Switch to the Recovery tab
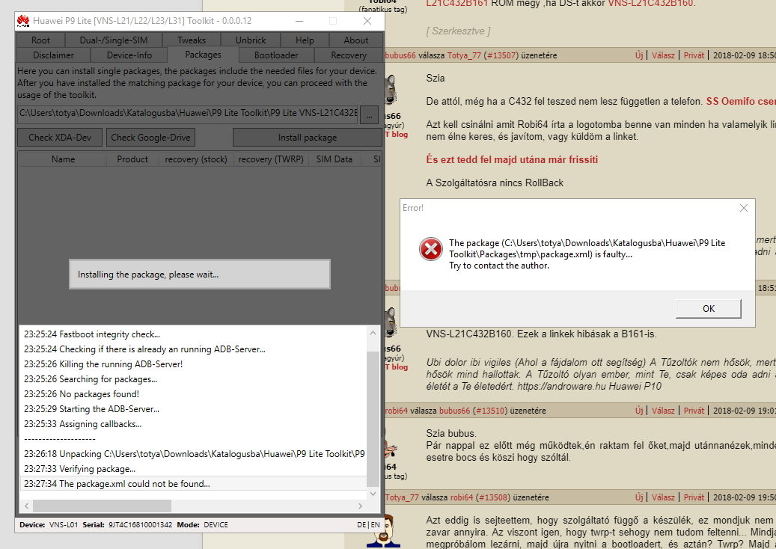The width and height of the screenshot is (776, 549). point(349,55)
